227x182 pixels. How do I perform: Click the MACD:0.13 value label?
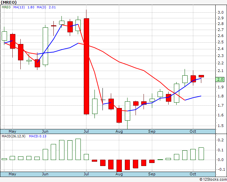(x=38, y=136)
